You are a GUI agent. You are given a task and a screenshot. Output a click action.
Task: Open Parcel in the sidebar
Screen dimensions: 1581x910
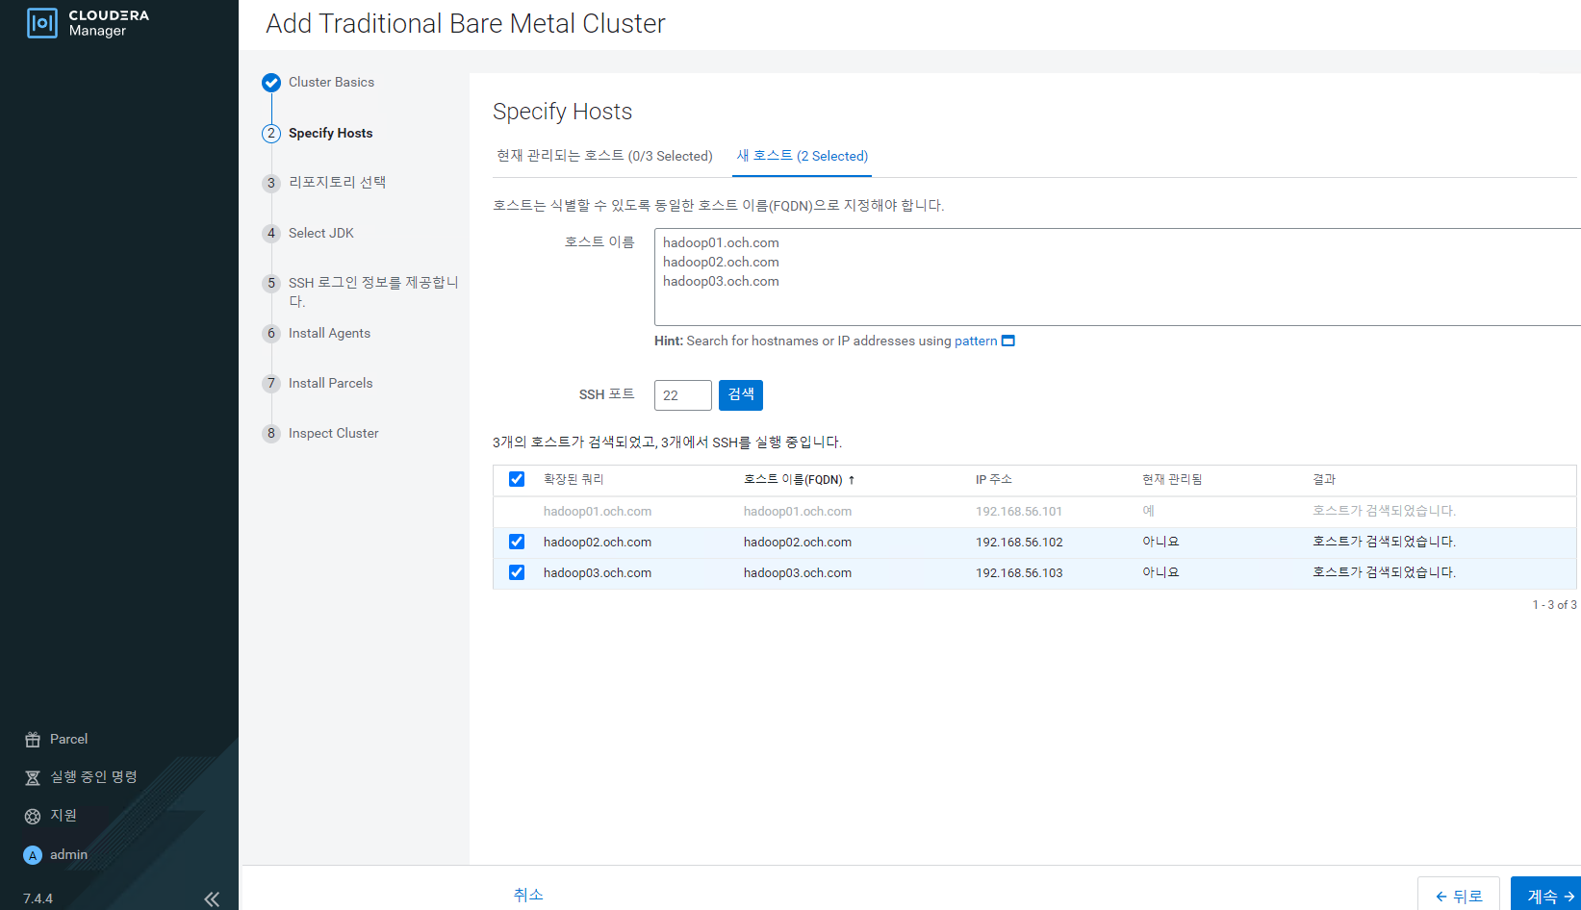(68, 740)
